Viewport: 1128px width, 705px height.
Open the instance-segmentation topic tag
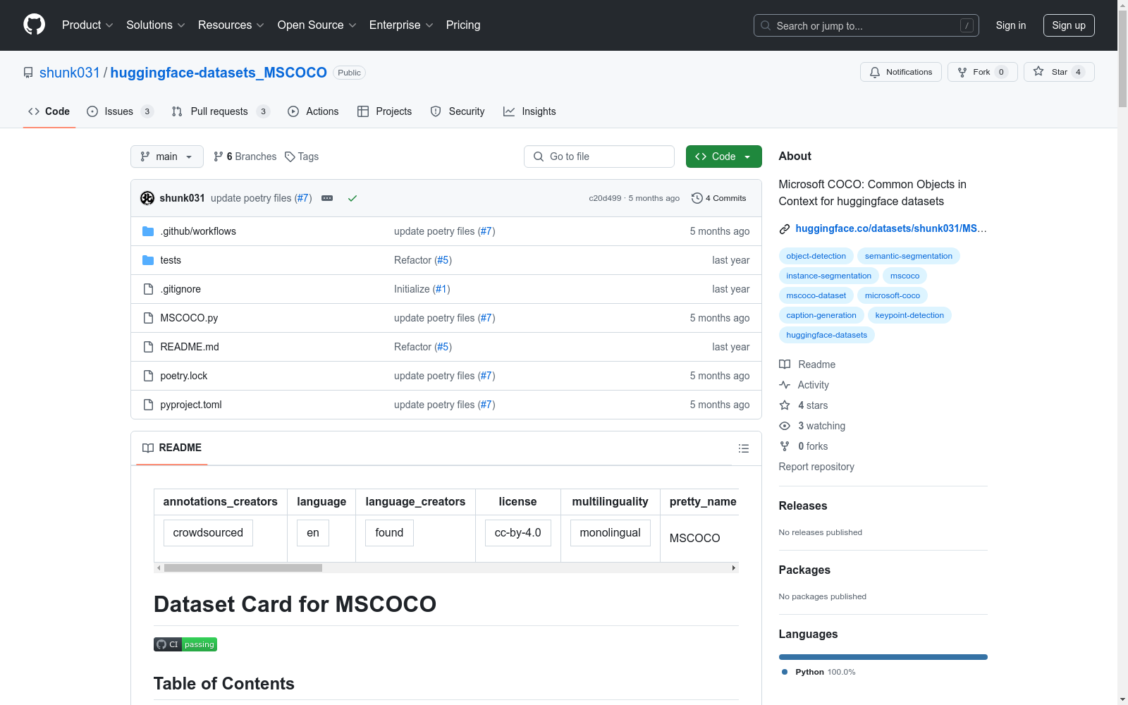tap(828, 276)
